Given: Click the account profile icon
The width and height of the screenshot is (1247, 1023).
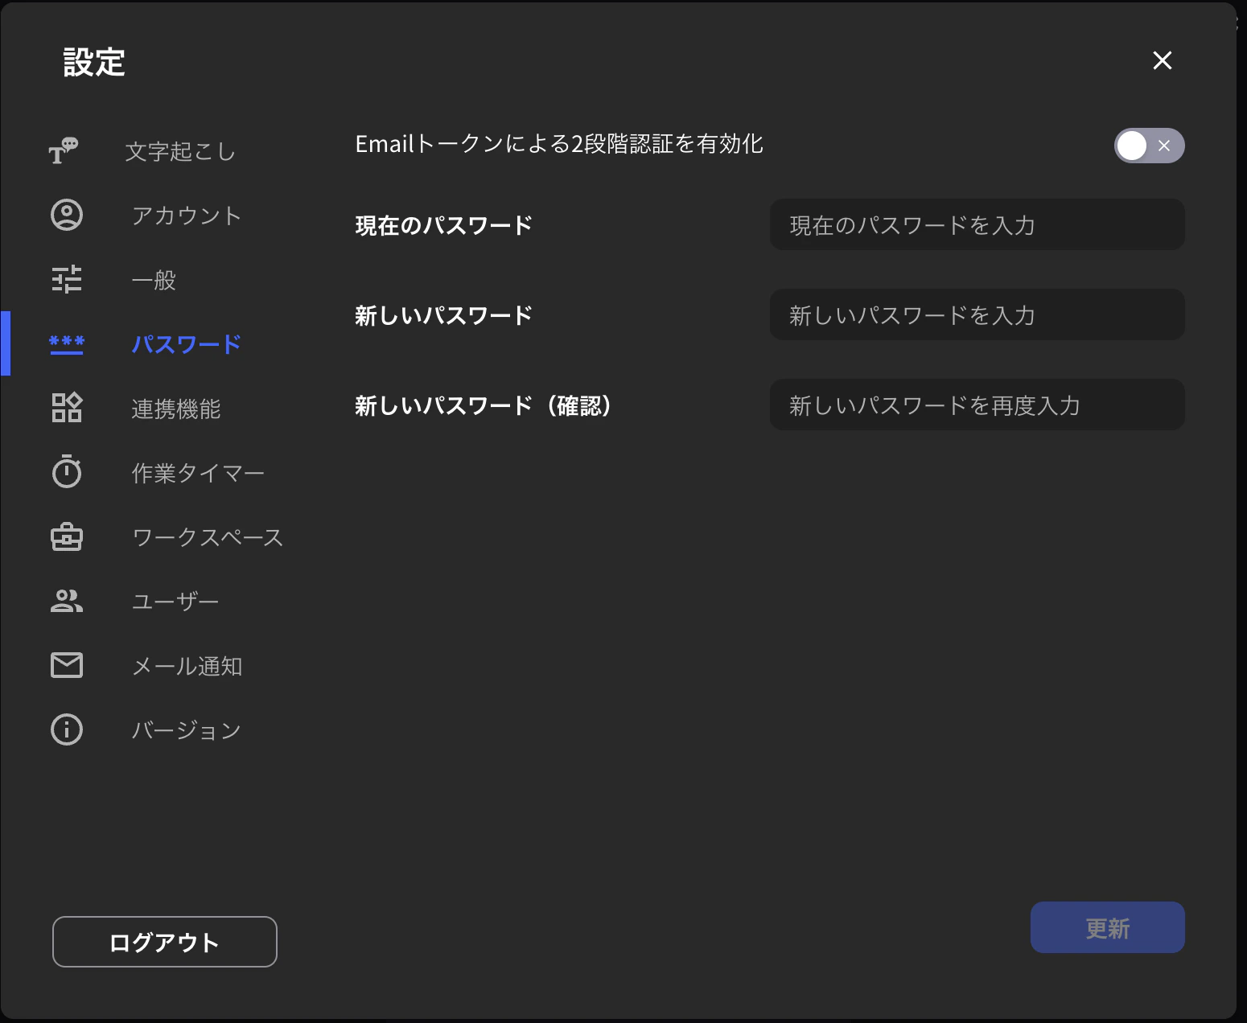Looking at the screenshot, I should coord(67,215).
